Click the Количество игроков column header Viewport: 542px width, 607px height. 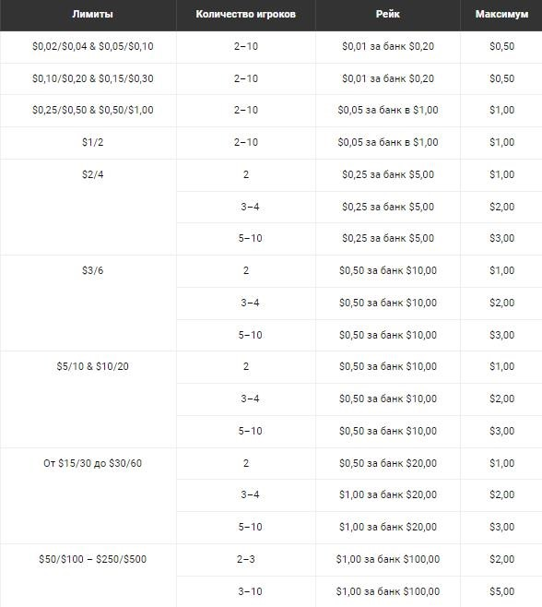(246, 15)
